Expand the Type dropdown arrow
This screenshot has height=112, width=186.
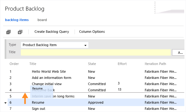pos(85,45)
